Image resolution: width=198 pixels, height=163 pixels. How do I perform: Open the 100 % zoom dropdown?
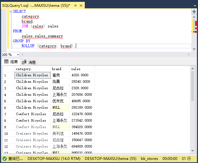pos(18,55)
